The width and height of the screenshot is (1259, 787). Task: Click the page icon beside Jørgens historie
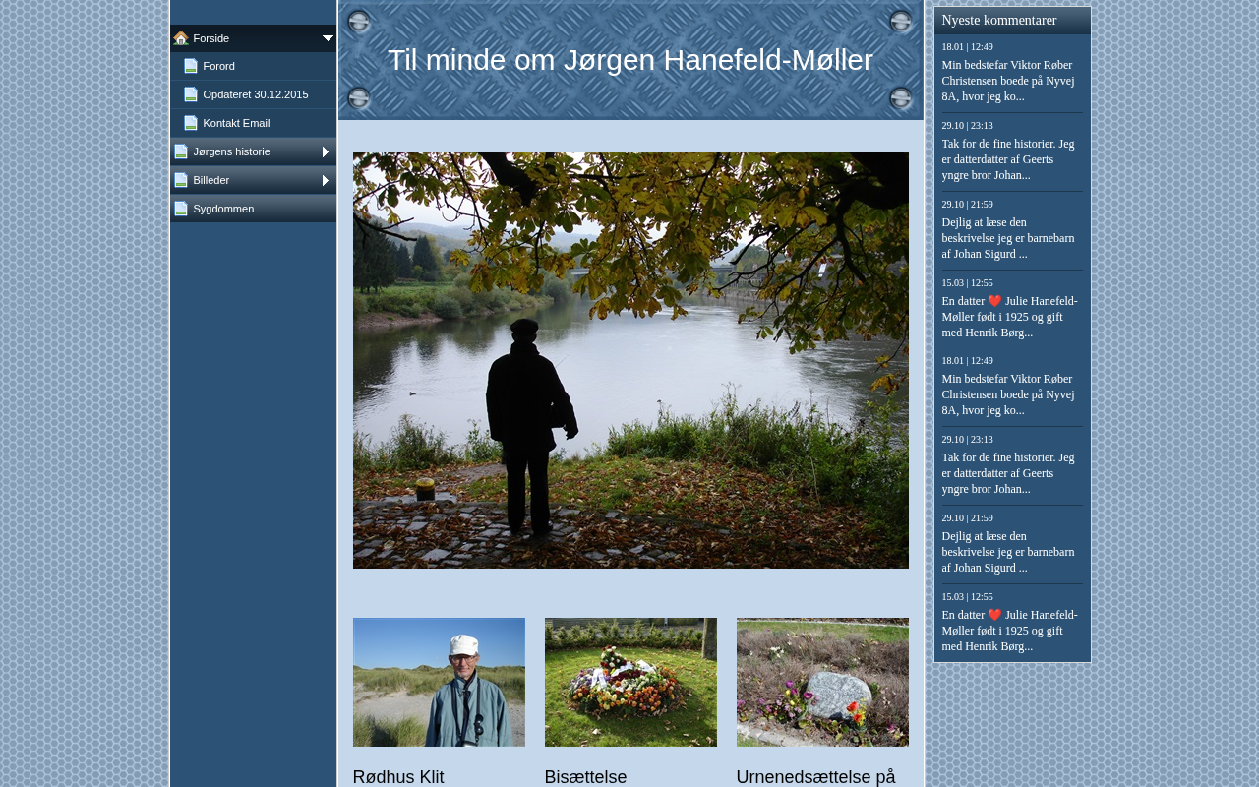(181, 151)
